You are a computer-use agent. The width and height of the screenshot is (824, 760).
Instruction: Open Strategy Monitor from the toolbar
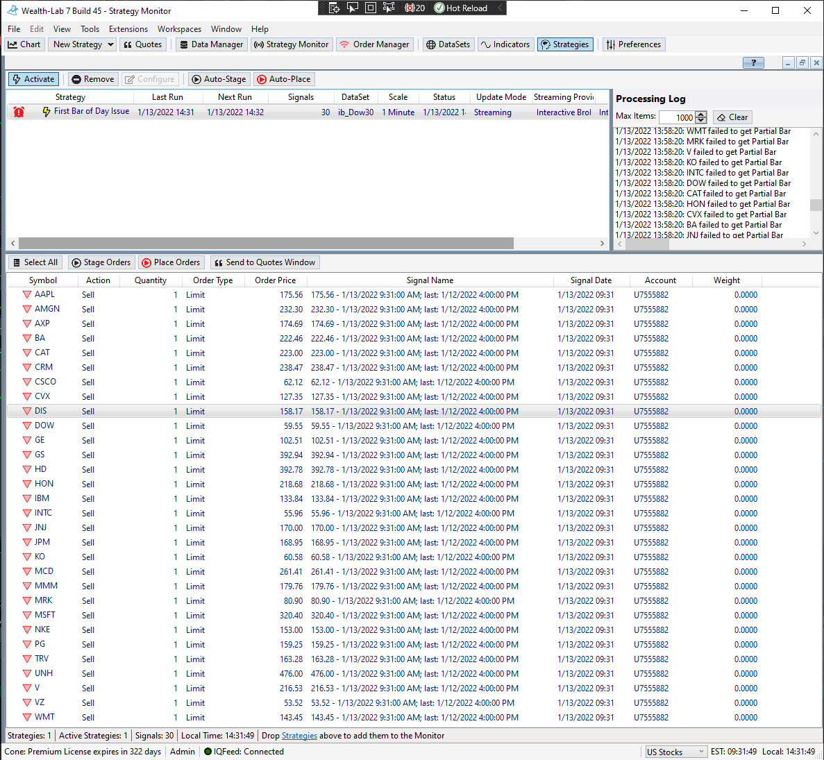pos(291,44)
